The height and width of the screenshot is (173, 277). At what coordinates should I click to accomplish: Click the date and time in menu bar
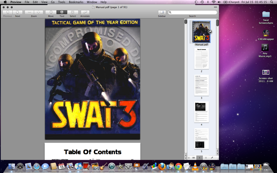[x=254, y=2]
